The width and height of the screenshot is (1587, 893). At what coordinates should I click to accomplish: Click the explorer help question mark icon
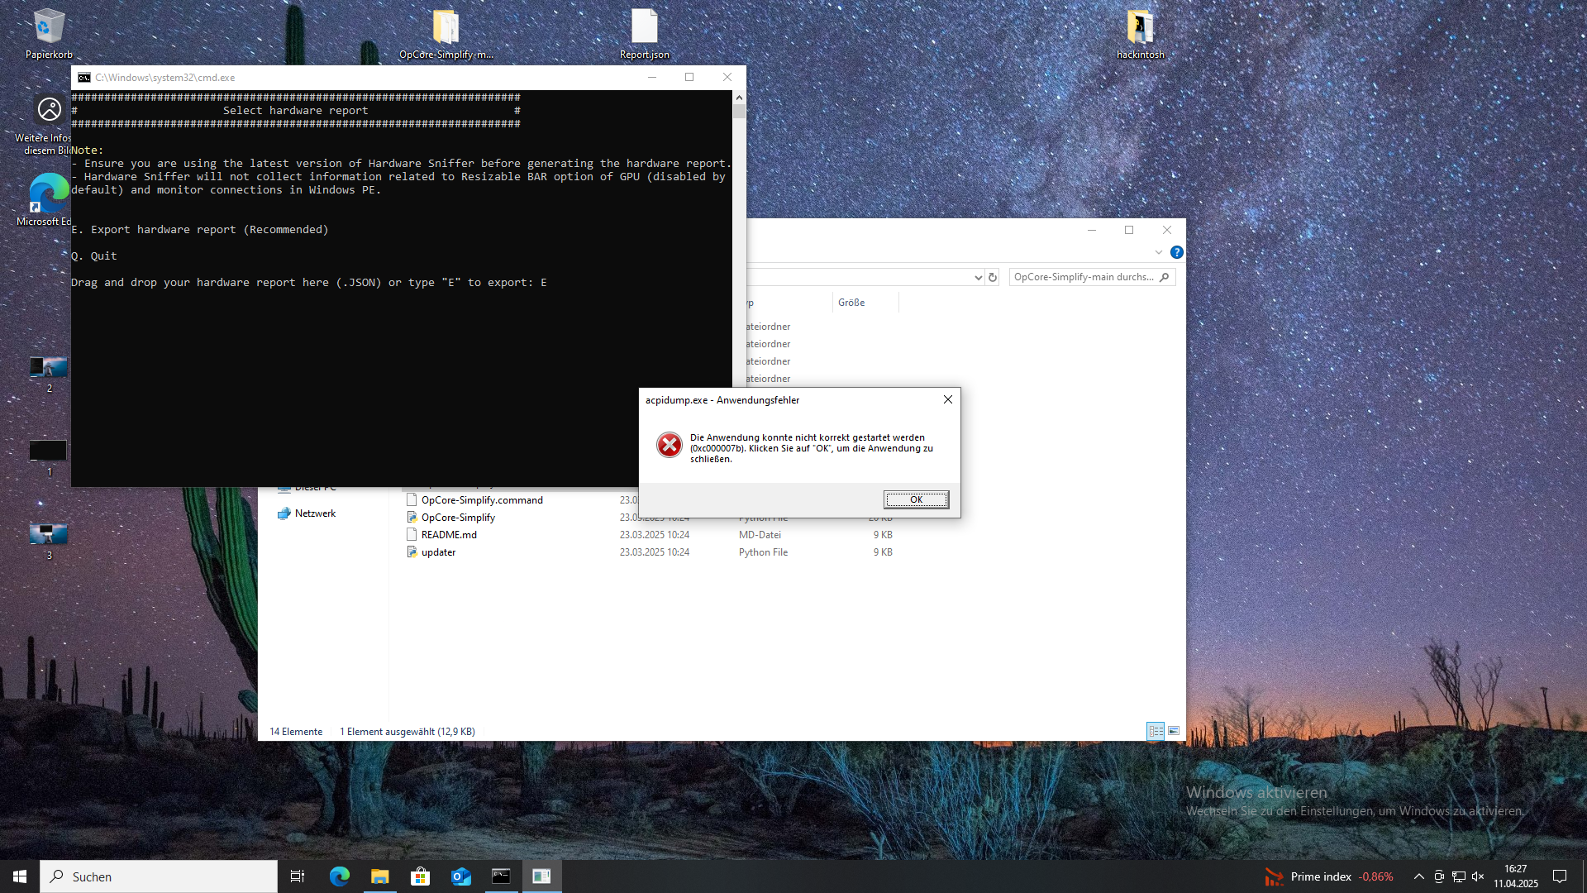(x=1177, y=252)
